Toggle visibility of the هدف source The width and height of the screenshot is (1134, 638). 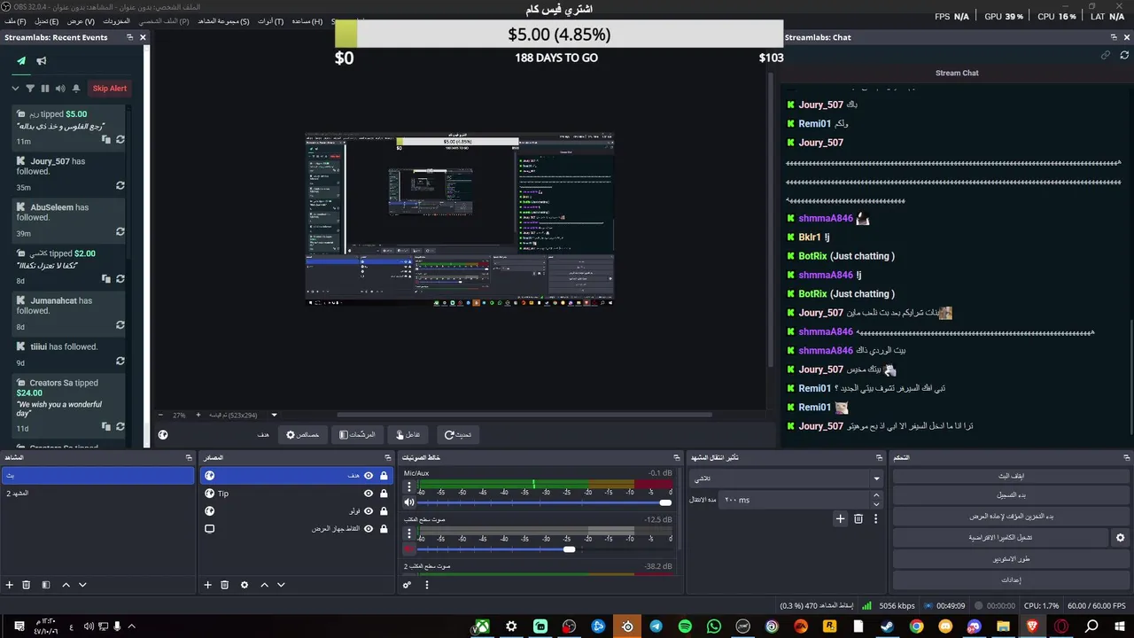pos(369,476)
